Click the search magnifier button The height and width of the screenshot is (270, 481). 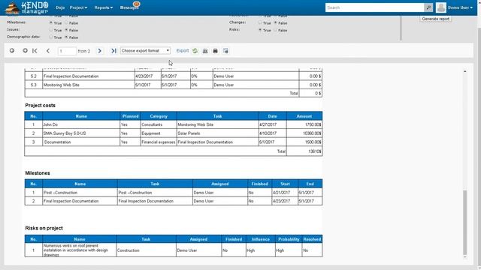428,7
